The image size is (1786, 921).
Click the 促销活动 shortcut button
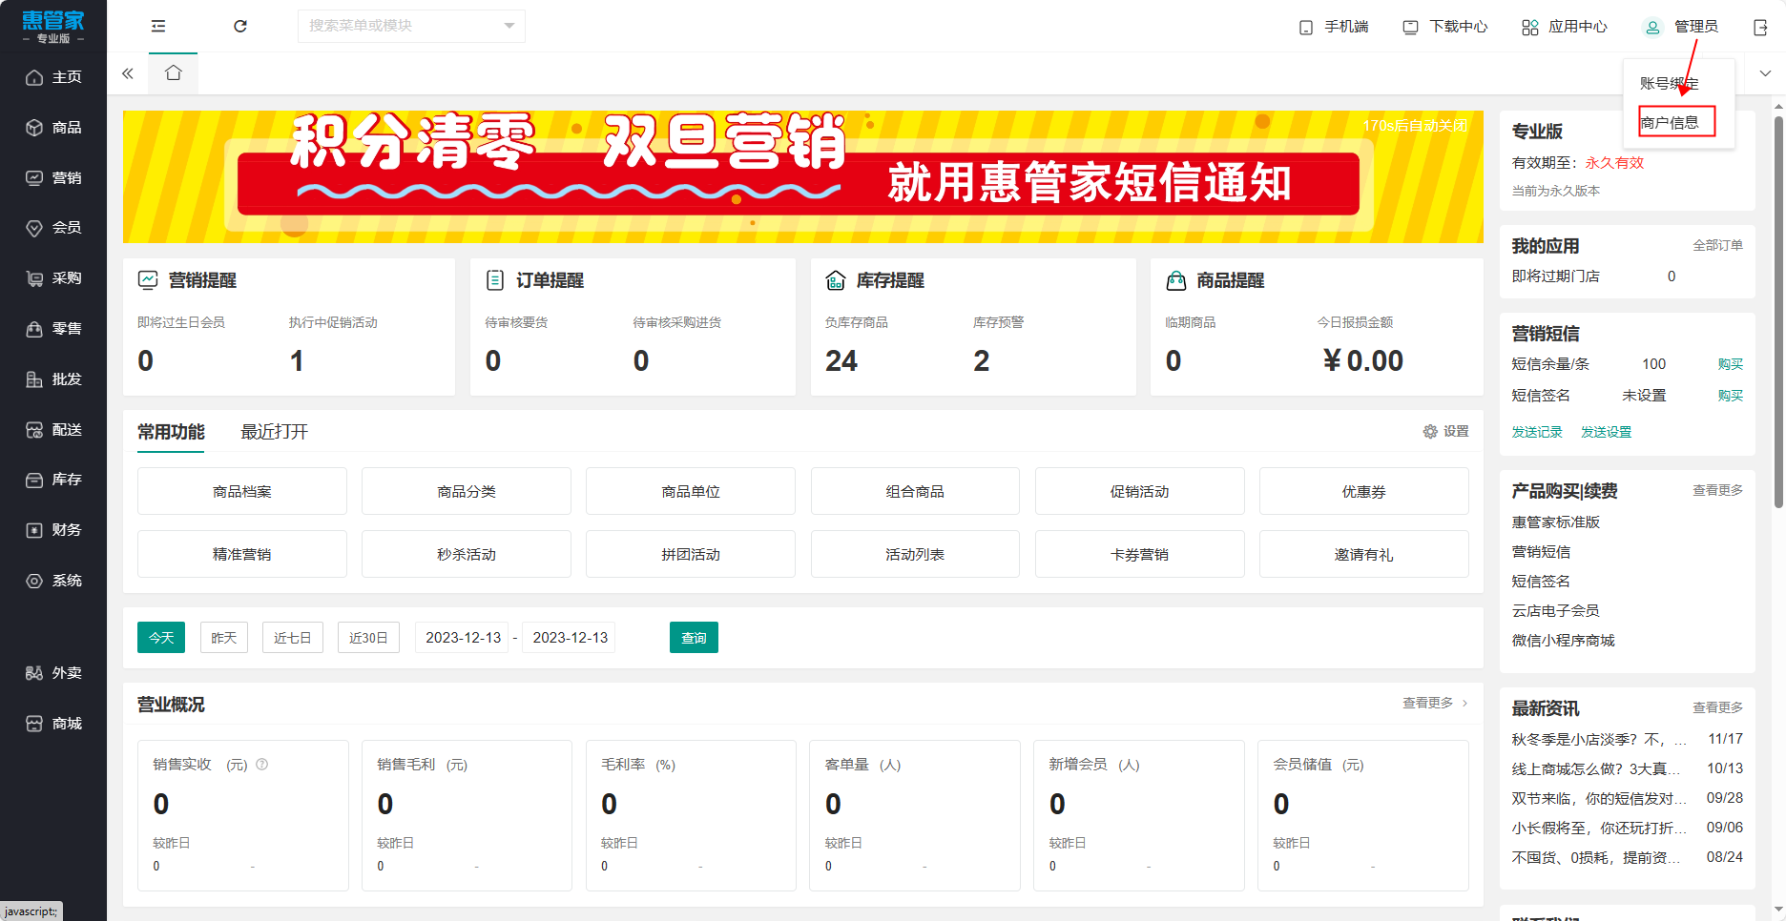(x=1140, y=491)
